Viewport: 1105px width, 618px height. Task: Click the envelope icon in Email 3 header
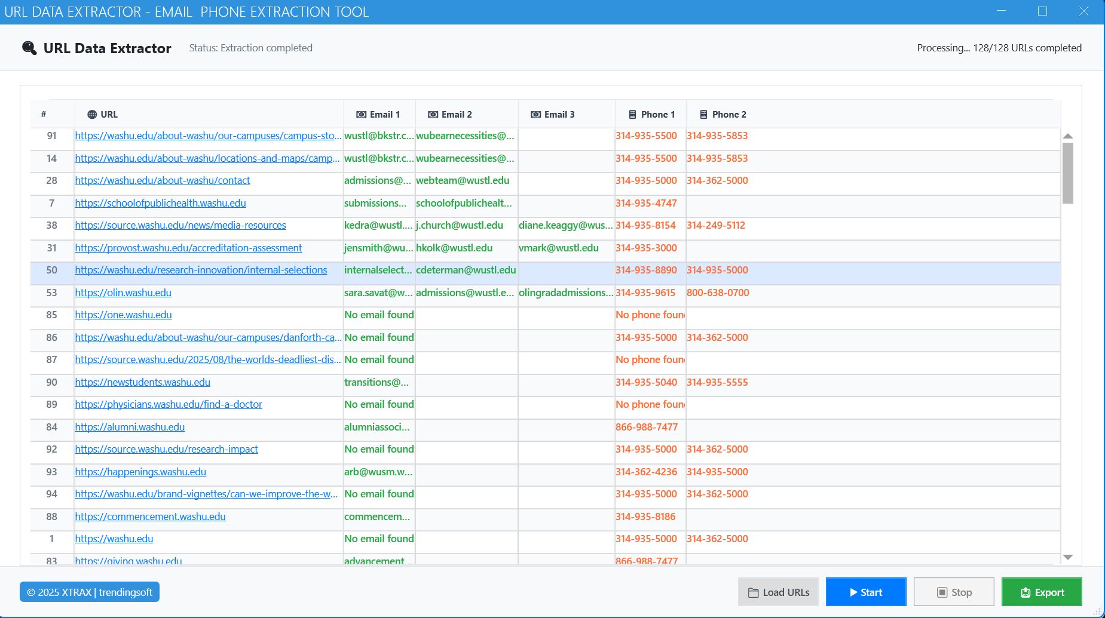[535, 115]
